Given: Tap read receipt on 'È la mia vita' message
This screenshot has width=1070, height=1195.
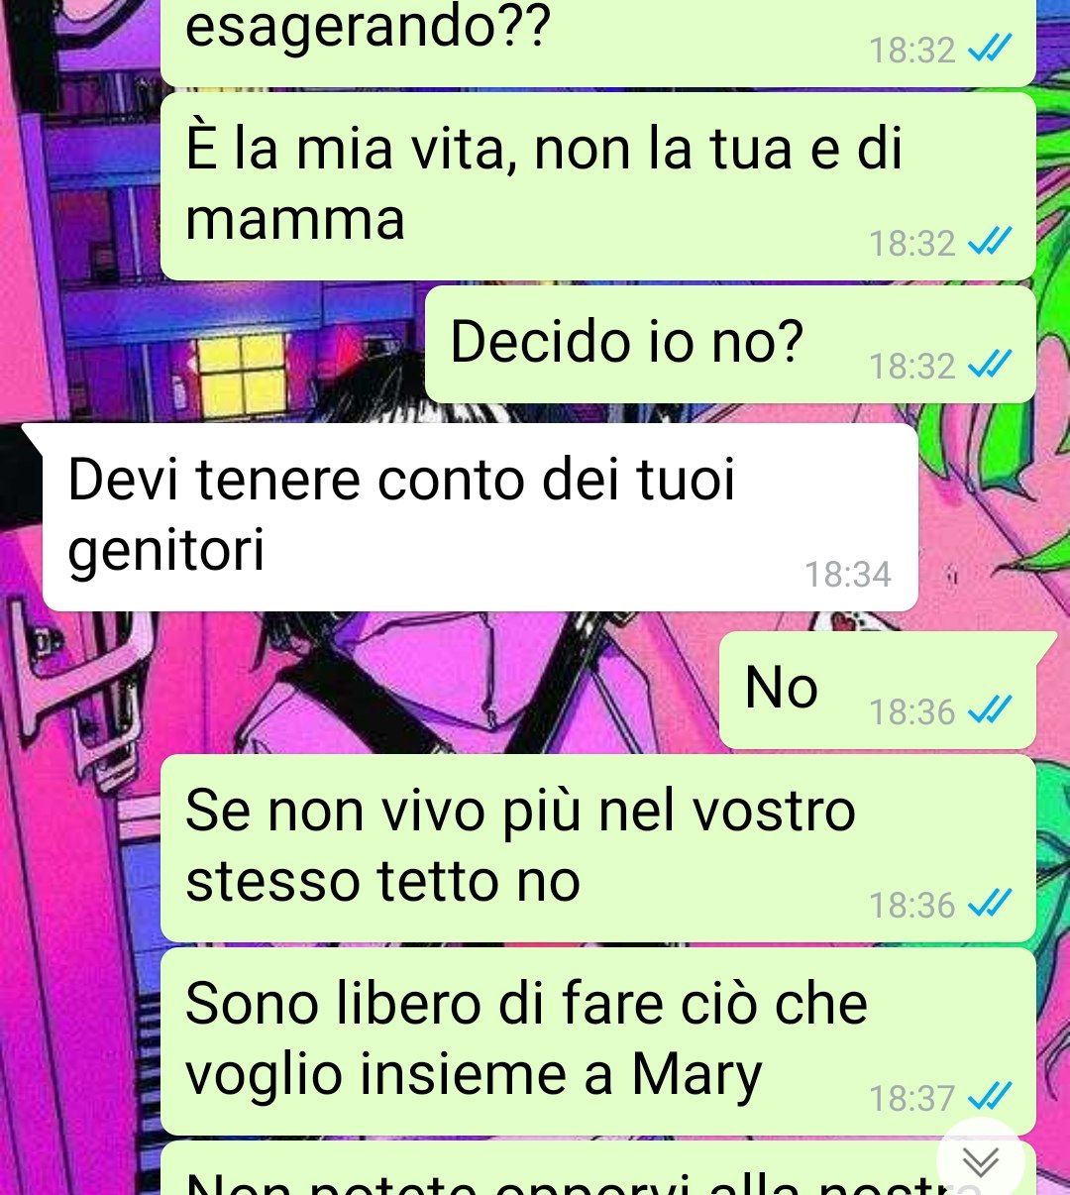Looking at the screenshot, I should pyautogui.click(x=989, y=242).
